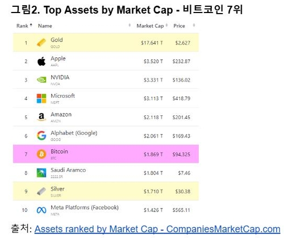Click the orange Bitcoin icon
This screenshot has width=284, height=238.
pos(41,154)
